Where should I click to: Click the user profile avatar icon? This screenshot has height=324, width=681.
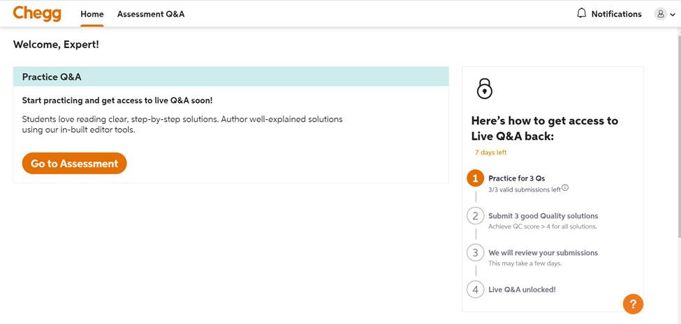pyautogui.click(x=660, y=14)
